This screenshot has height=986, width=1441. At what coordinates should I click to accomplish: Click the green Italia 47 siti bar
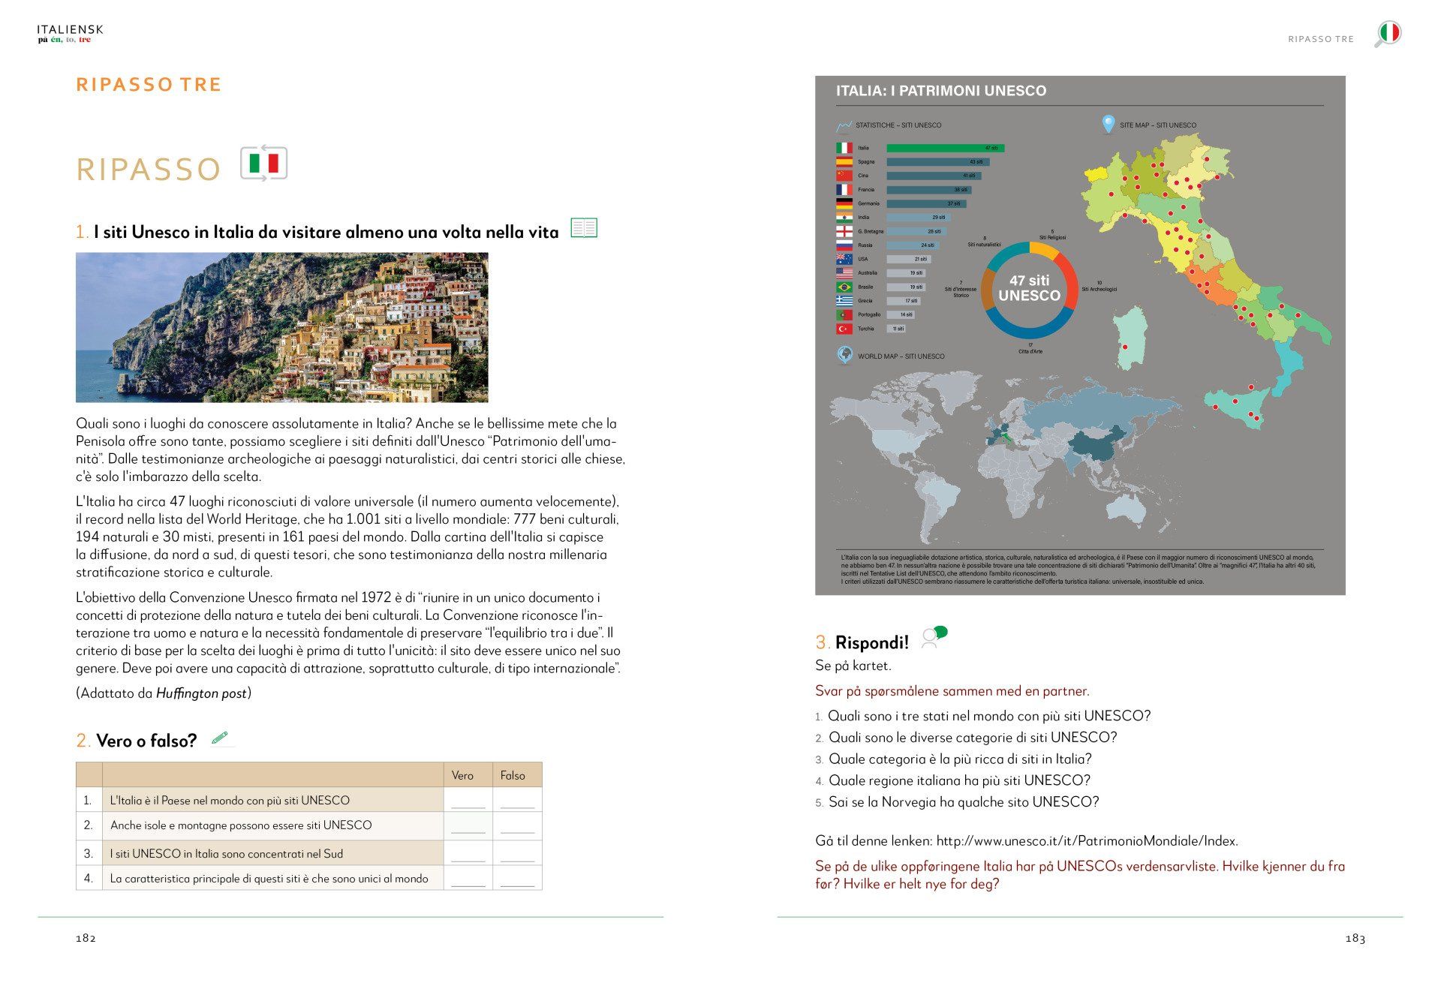[x=945, y=148]
